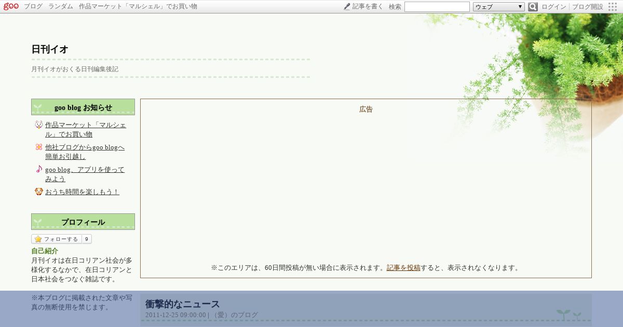Click the プロフィール section header

[x=83, y=222]
